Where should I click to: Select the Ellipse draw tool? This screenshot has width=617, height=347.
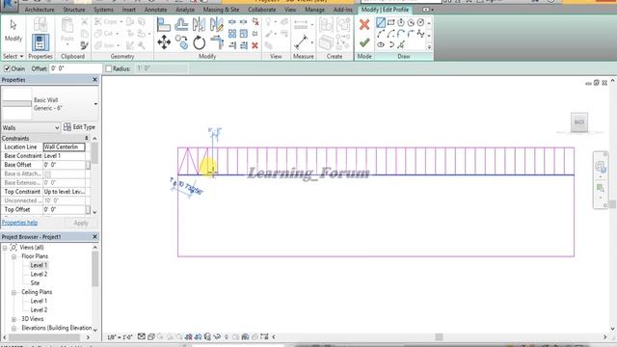coord(380,45)
